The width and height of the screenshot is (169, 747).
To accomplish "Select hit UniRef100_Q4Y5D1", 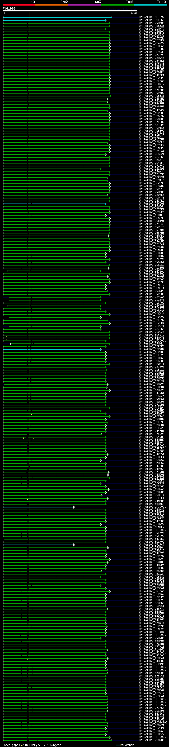I will pos(152,431).
